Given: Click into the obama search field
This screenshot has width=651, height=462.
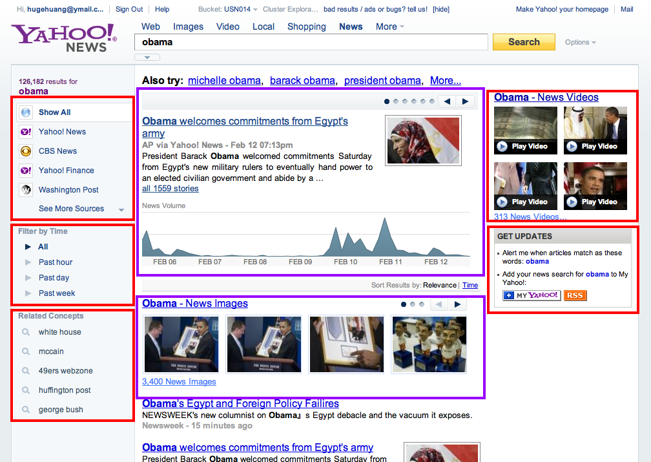Looking at the screenshot, I should pyautogui.click(x=310, y=42).
